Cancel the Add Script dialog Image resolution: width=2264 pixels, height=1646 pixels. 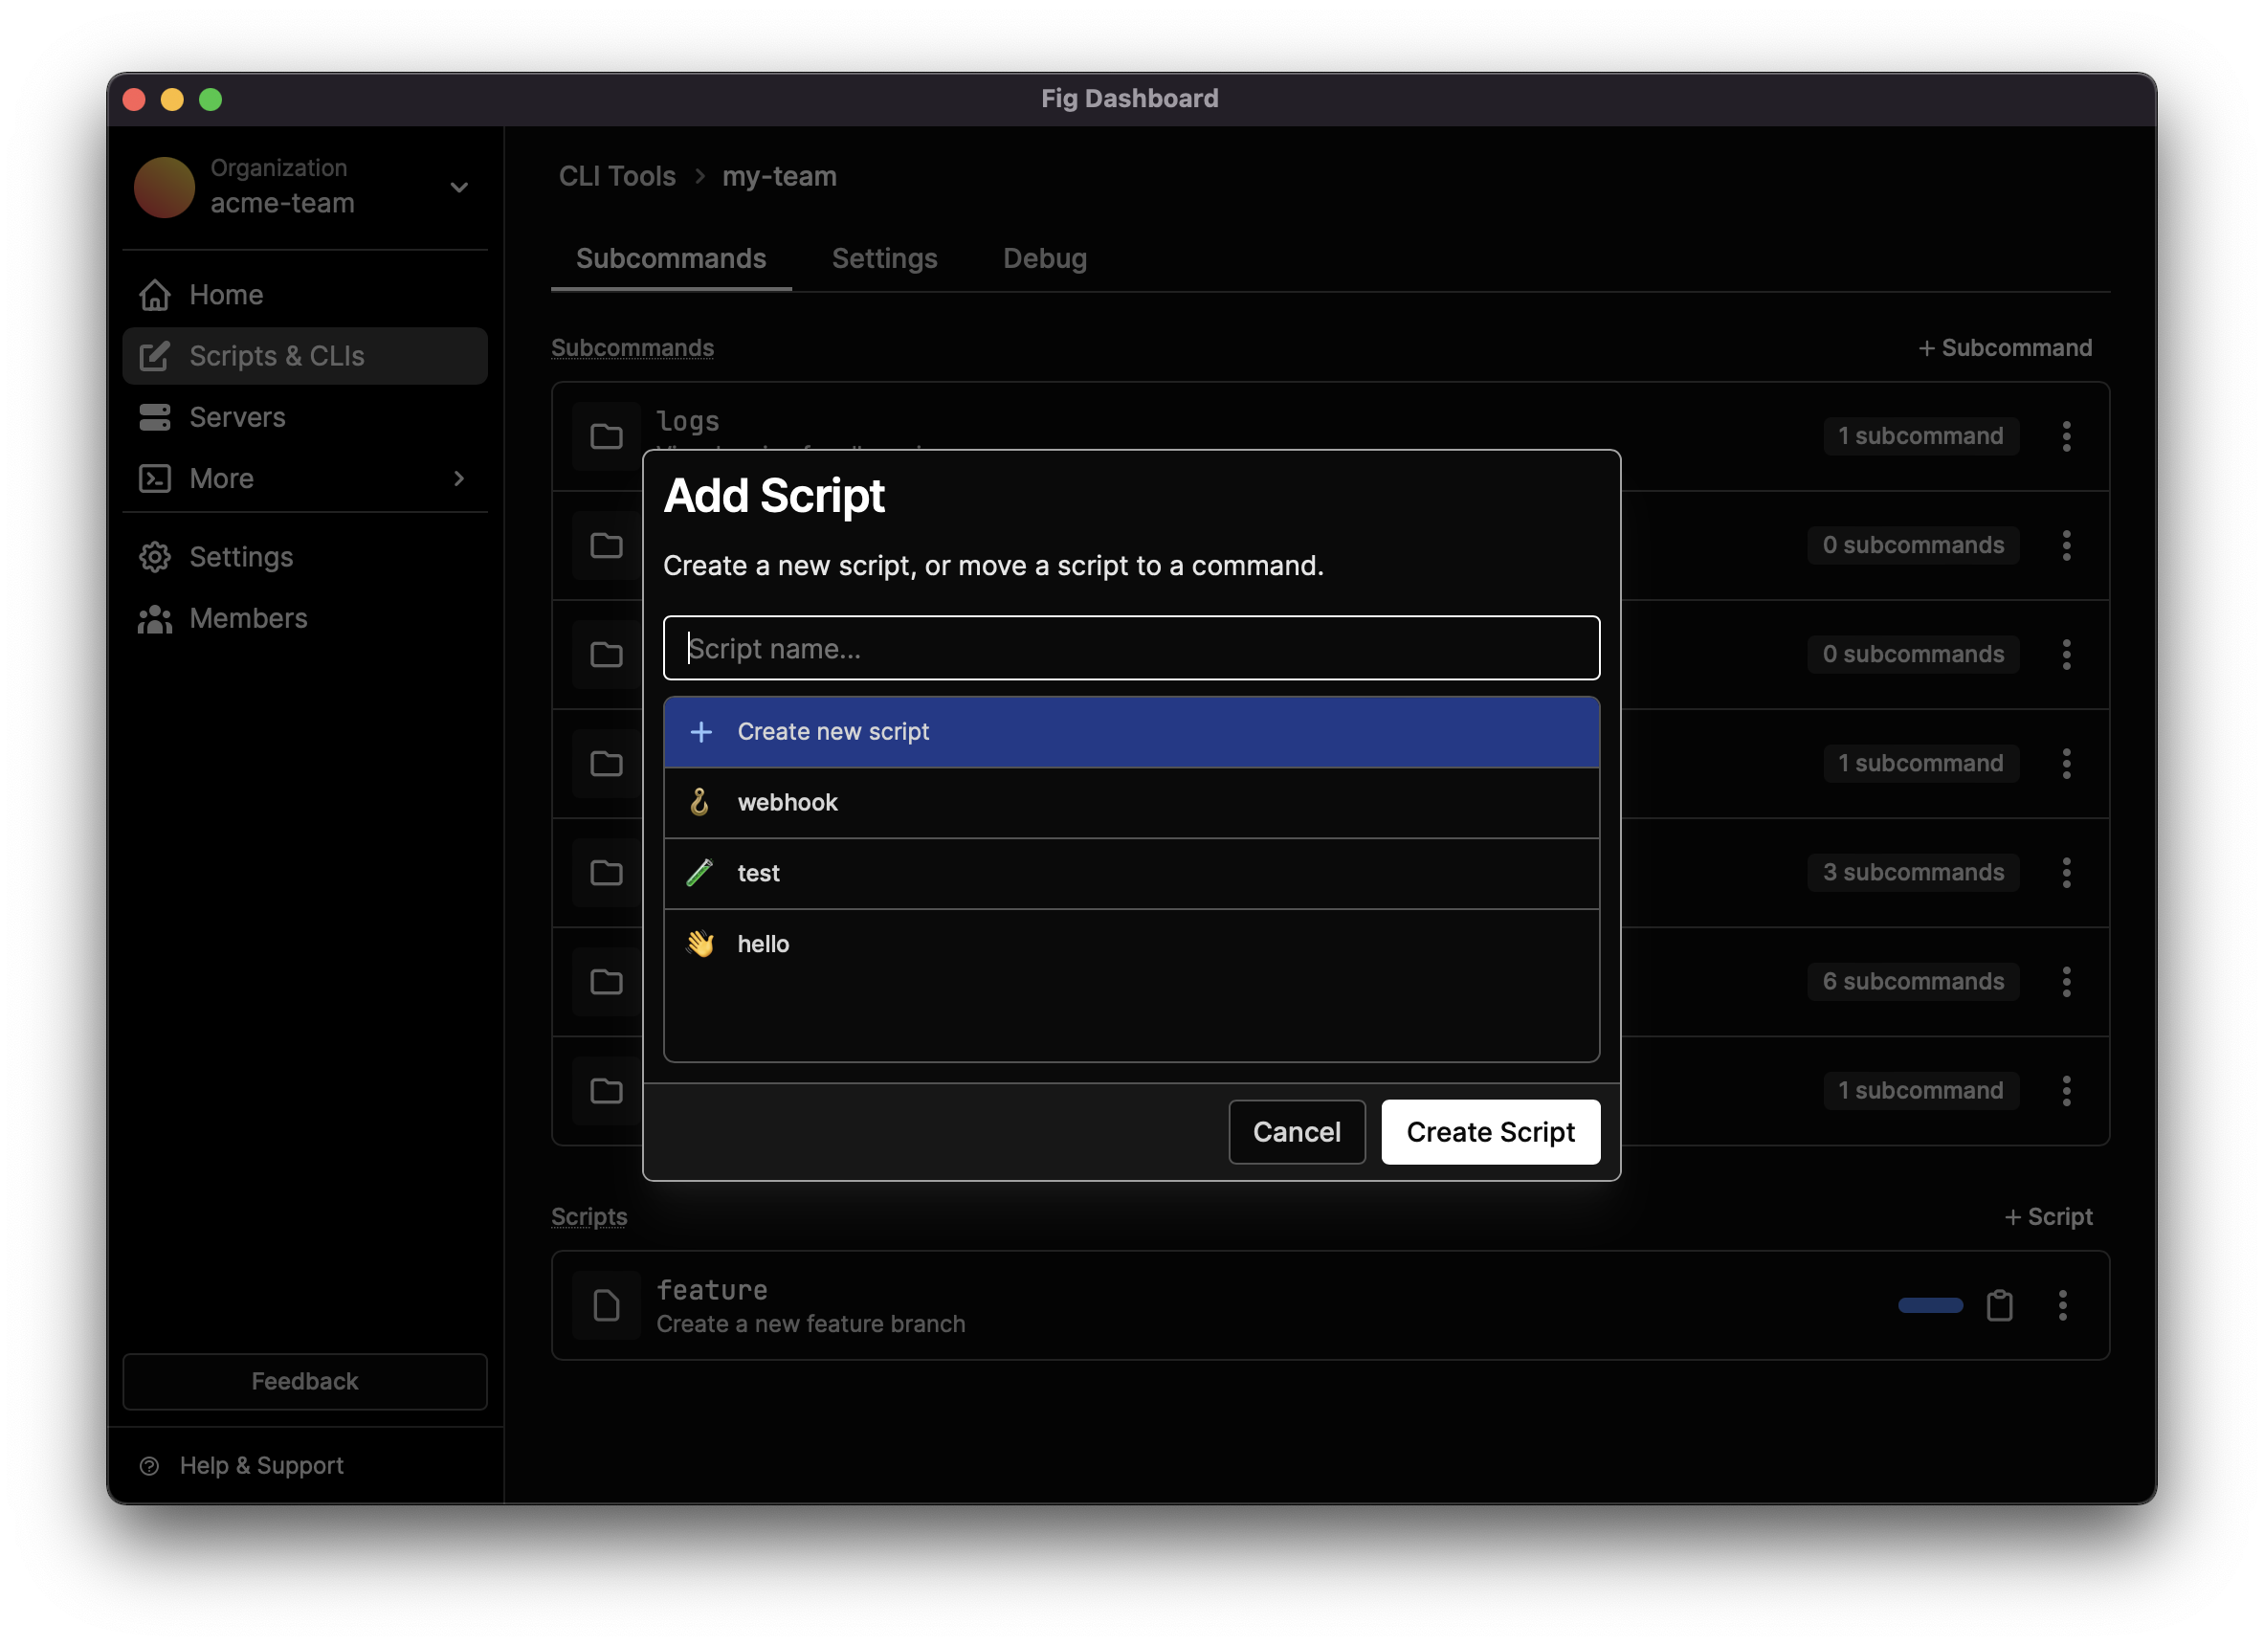(1297, 1132)
